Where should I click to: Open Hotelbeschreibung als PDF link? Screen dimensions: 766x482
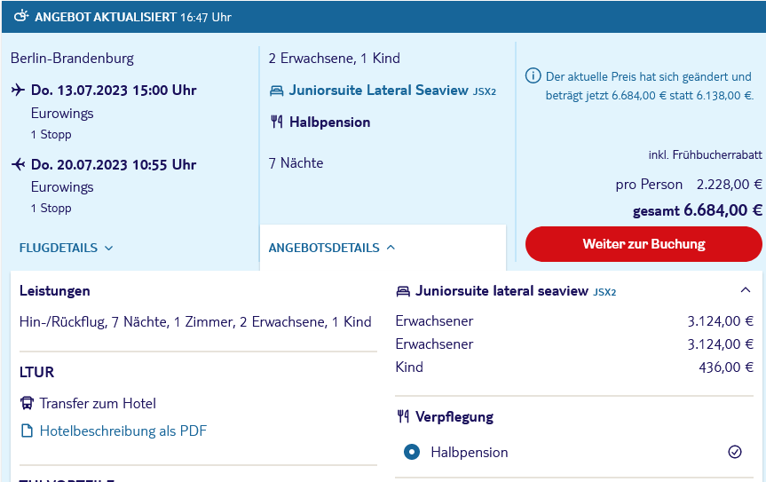click(123, 431)
